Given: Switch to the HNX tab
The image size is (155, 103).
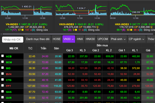Looking at the screenshot, I should [x=80, y=39].
